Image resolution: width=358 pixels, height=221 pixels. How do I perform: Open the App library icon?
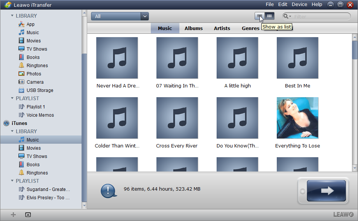click(x=21, y=24)
